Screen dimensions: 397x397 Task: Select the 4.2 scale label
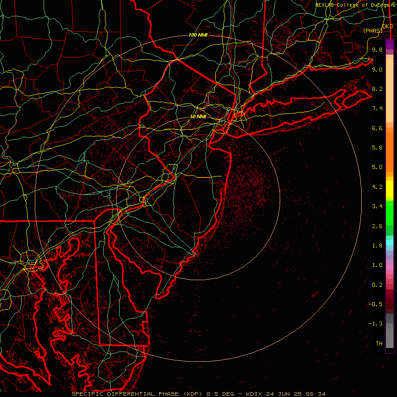point(377,187)
